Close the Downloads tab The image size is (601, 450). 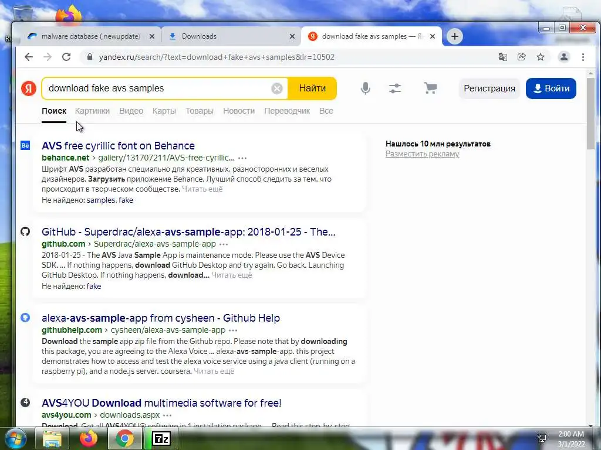pos(292,36)
